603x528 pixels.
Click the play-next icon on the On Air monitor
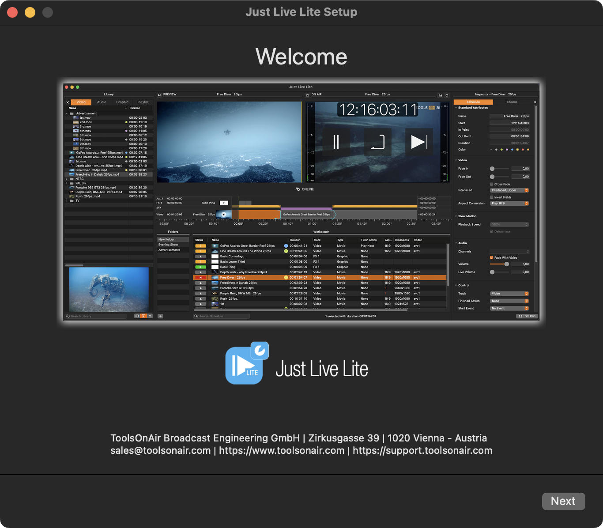click(419, 142)
